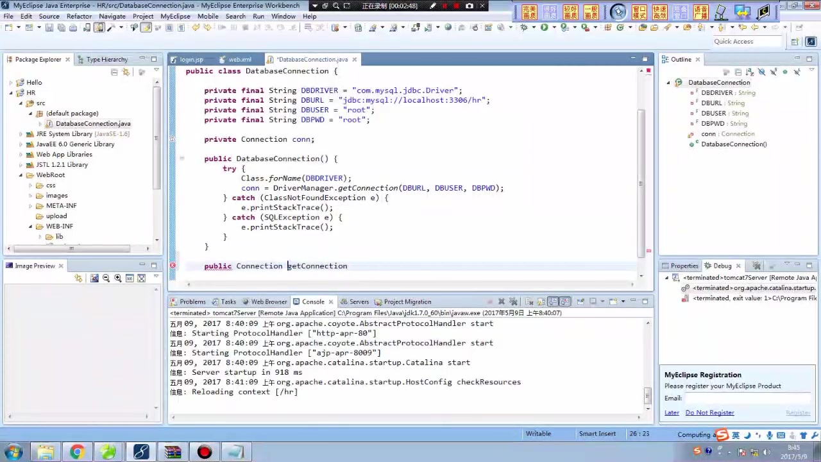This screenshot has height=462, width=821.
Task: Click the Sogou input method S icon
Action: click(722, 435)
